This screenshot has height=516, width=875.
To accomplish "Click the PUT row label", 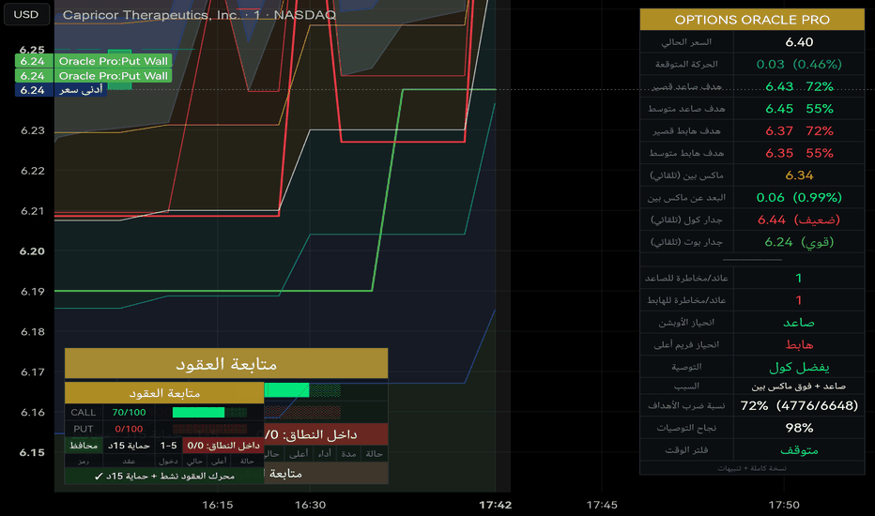I will click(84, 429).
